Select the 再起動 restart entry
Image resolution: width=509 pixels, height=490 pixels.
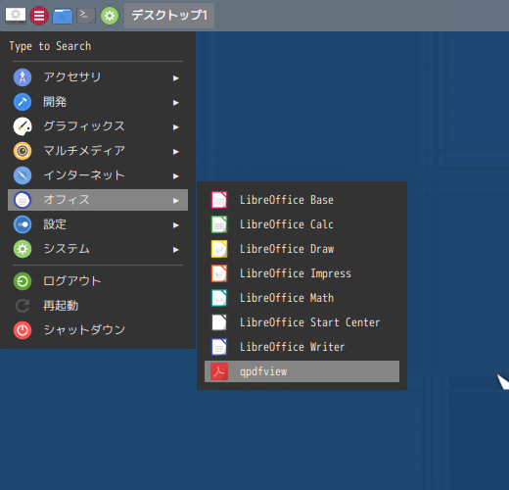point(98,306)
